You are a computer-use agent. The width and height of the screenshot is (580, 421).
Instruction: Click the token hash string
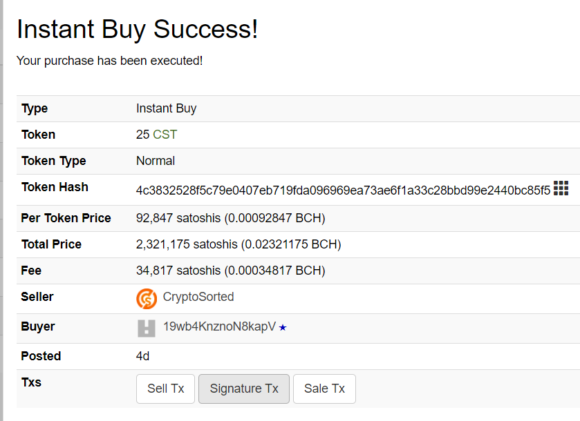[344, 190]
